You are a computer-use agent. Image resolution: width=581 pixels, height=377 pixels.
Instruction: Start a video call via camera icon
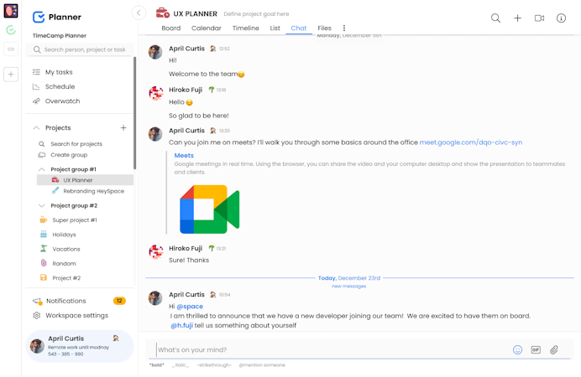pos(539,18)
